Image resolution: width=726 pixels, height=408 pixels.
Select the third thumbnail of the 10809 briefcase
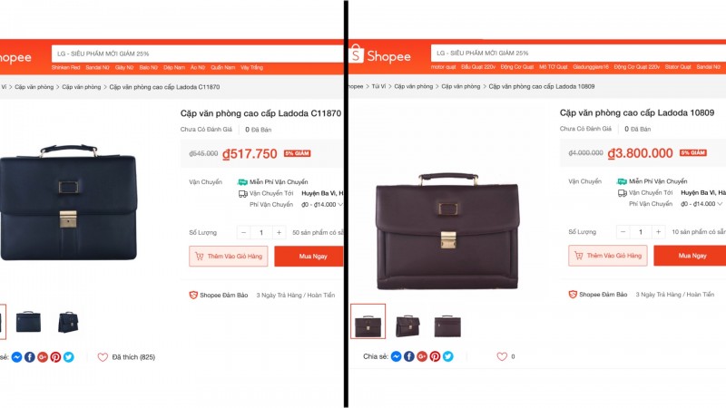pyautogui.click(x=447, y=323)
